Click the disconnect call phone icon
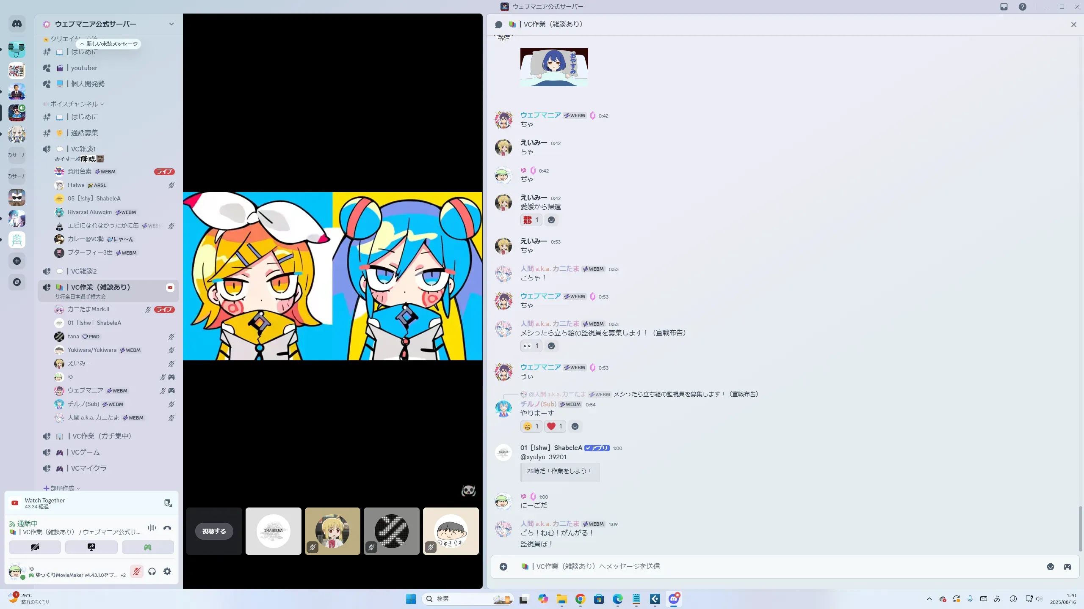 pos(167,528)
